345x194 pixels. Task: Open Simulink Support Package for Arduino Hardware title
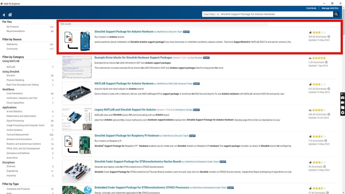point(124,31)
